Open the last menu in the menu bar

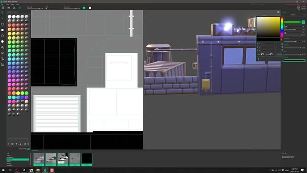pos(17,4)
